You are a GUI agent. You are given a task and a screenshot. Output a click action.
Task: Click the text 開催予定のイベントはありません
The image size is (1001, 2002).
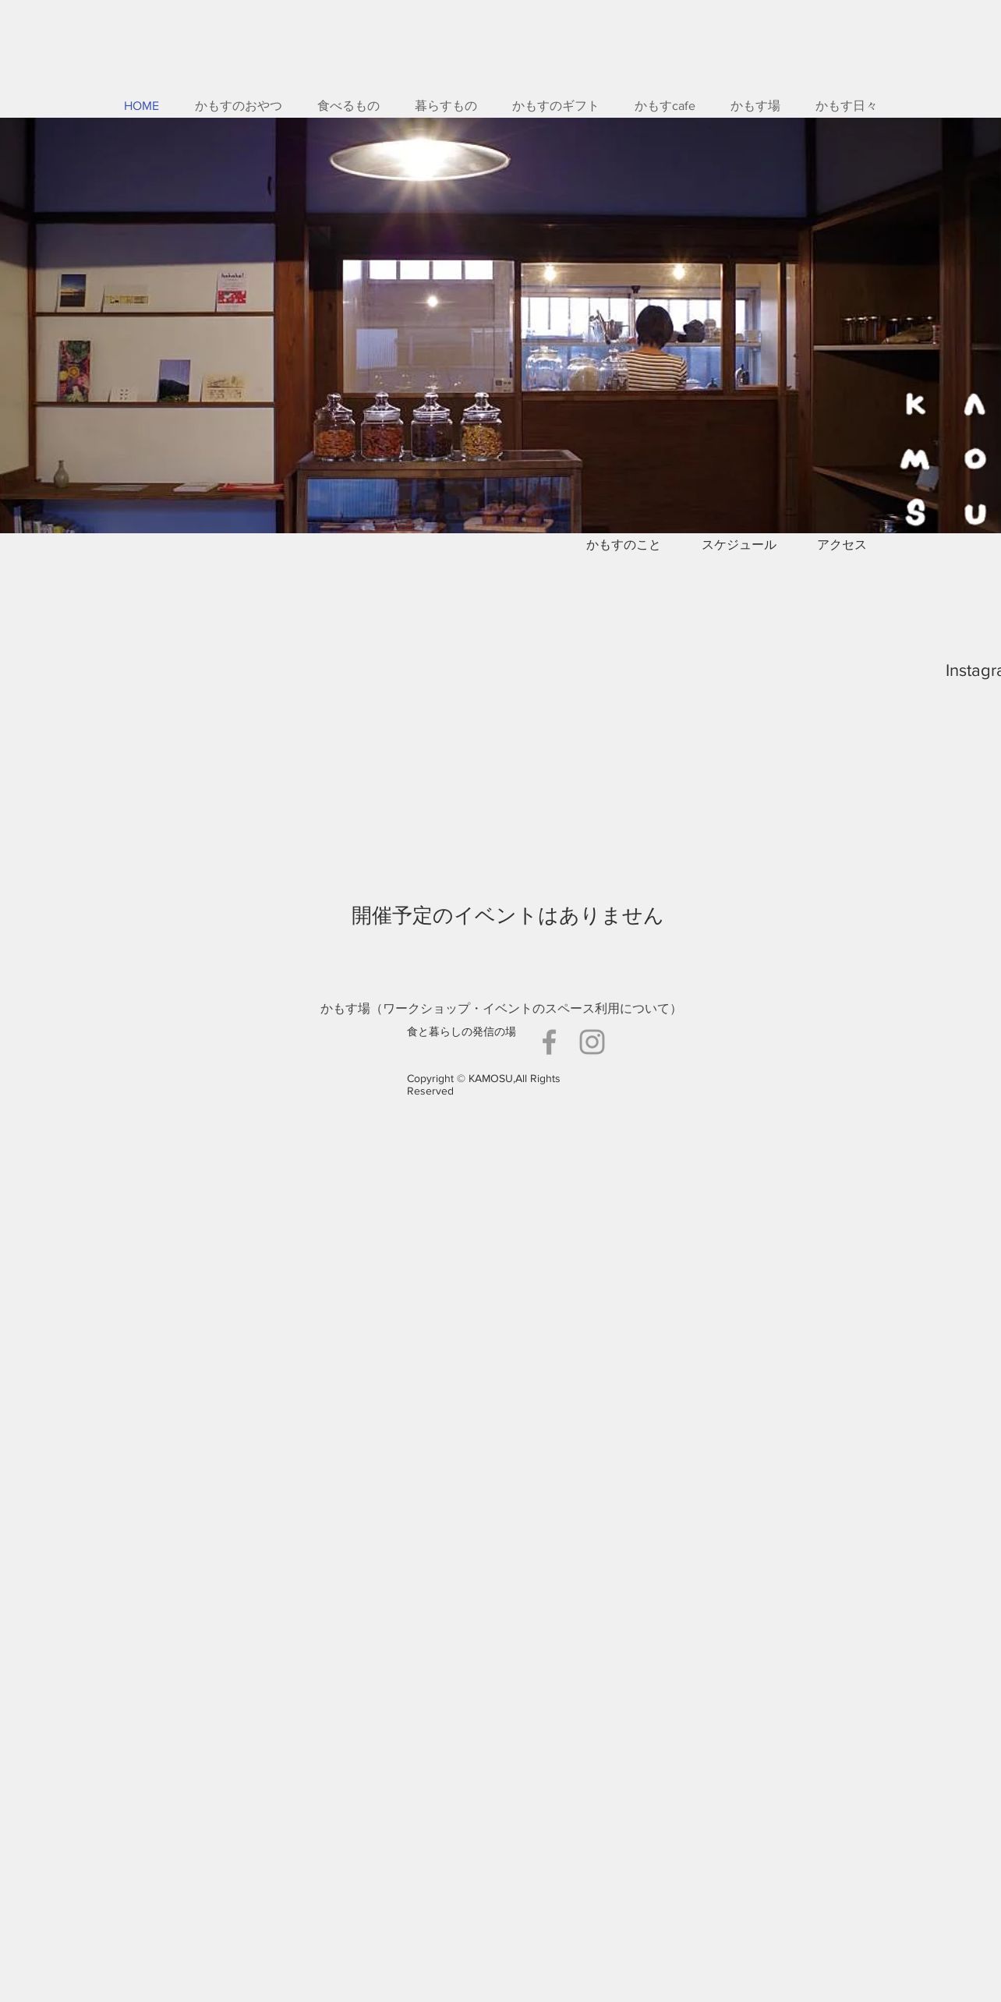tap(507, 915)
